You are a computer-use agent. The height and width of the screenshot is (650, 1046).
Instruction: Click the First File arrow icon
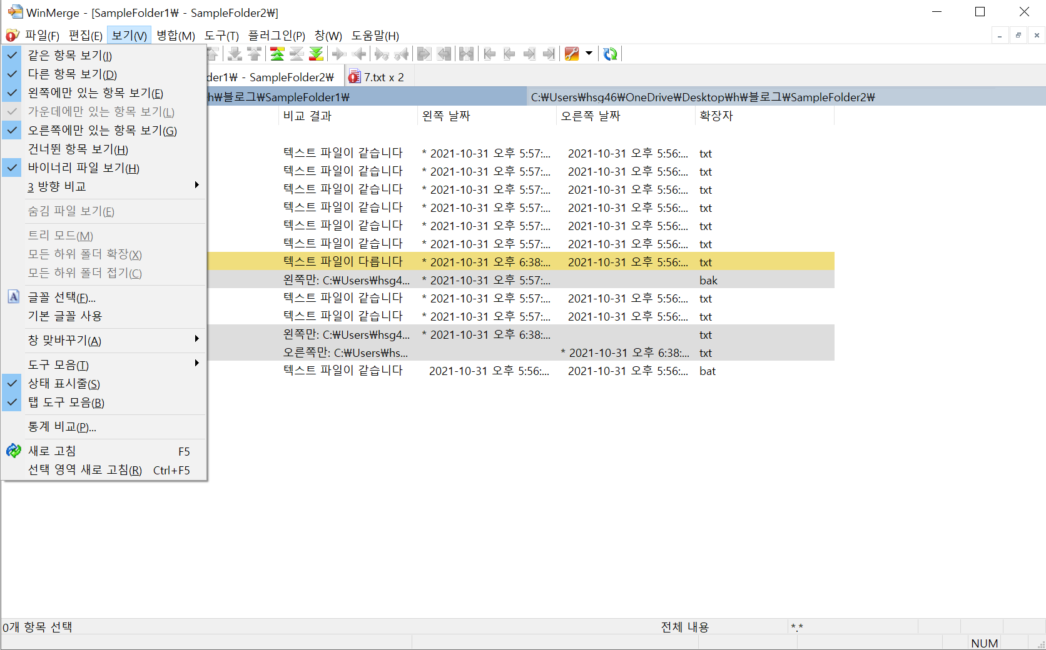(489, 54)
